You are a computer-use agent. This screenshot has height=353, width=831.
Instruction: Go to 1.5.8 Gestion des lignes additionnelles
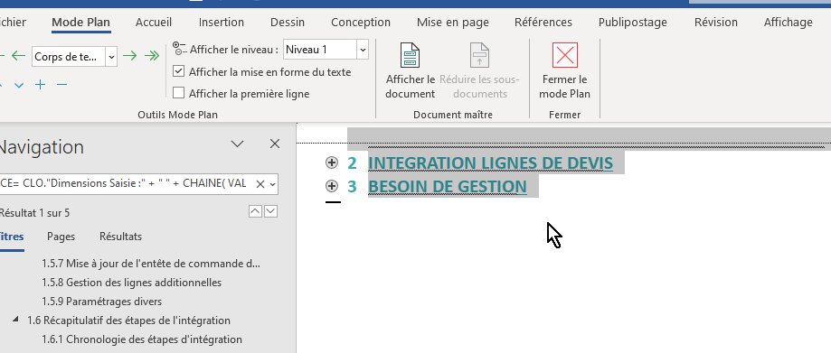pos(131,282)
